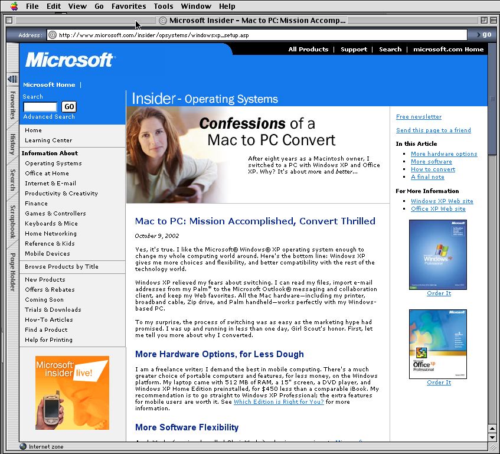Collapse the Explorer bar with arrow tab
Image resolution: width=500 pixels, height=454 pixels.
[12, 79]
